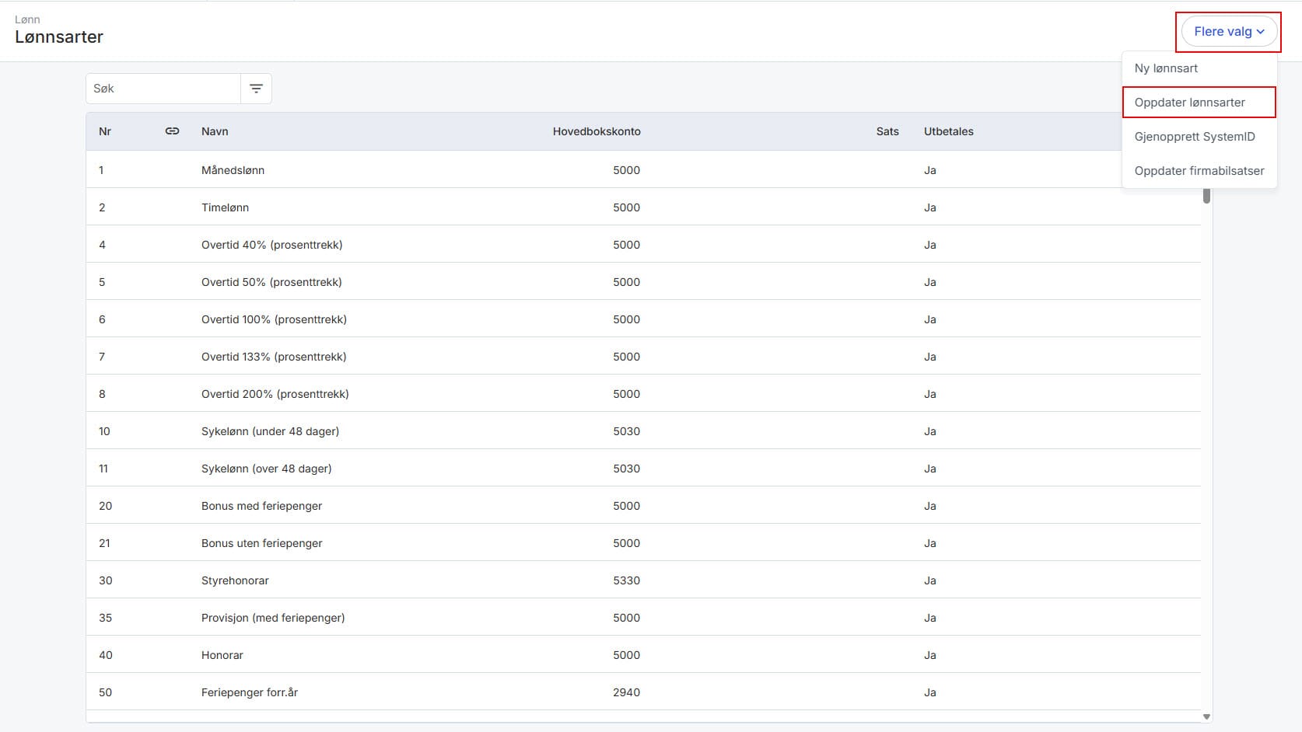Open the Månedslønn wage type row
The width and height of the screenshot is (1302, 732).
click(233, 170)
